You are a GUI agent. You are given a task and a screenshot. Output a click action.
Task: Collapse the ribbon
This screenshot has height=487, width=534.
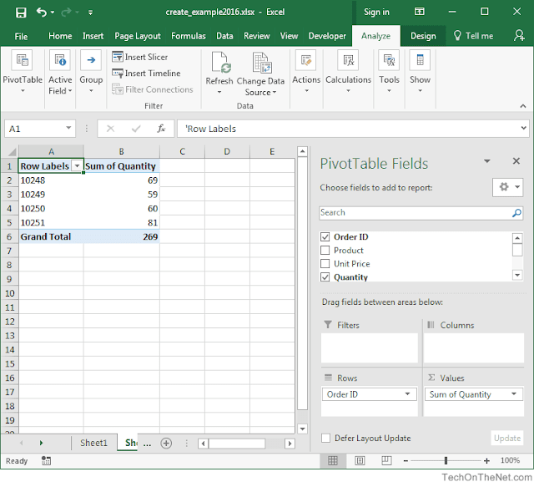click(x=523, y=106)
